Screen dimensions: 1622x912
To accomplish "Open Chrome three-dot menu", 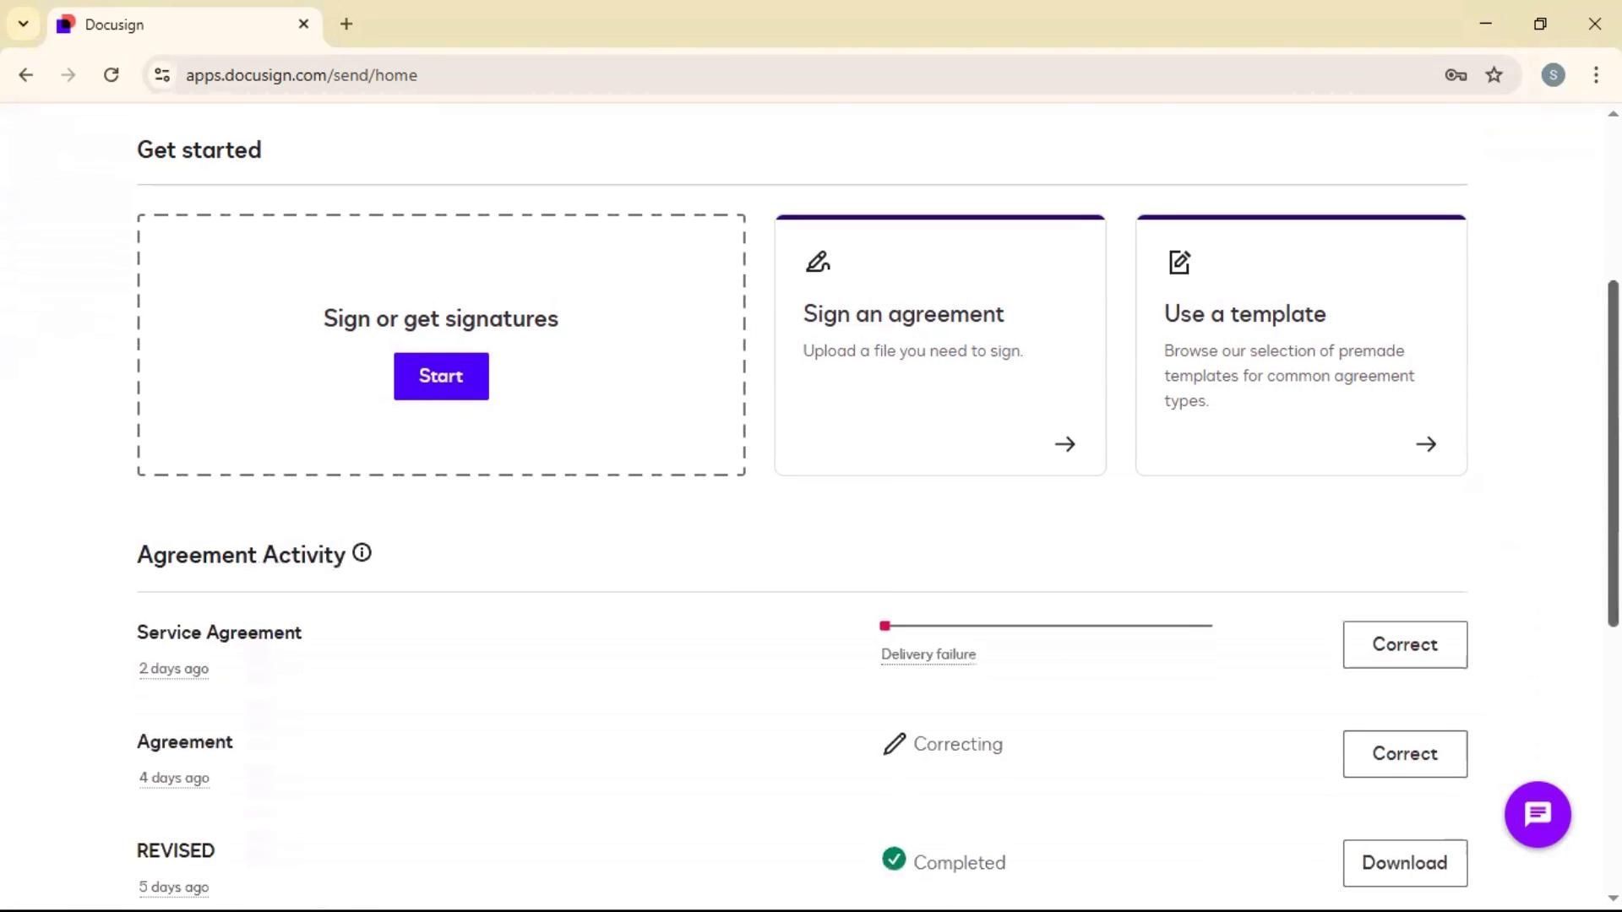I will pos(1596,75).
